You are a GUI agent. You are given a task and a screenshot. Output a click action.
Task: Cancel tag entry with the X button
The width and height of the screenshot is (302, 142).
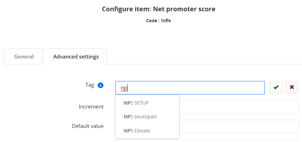coord(292,87)
